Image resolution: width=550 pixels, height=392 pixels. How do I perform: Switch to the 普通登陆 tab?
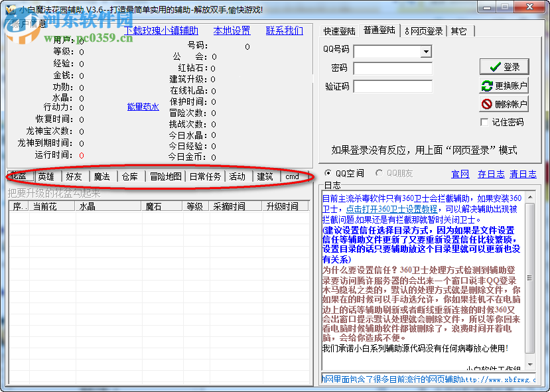pyautogui.click(x=379, y=30)
